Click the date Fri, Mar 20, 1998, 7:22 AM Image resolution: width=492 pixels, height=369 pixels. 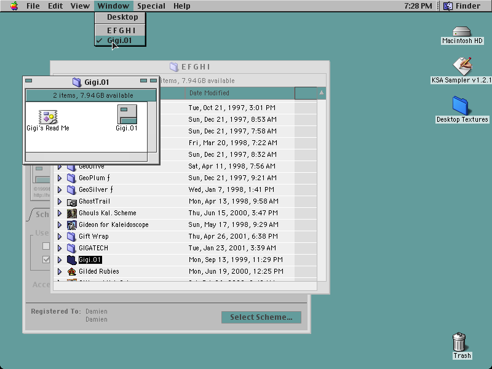(233, 143)
